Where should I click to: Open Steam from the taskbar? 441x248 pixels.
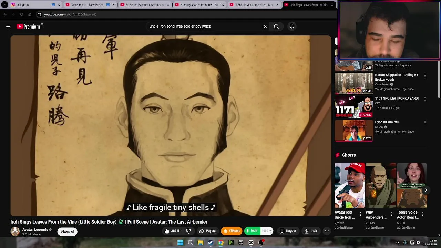click(x=210, y=243)
